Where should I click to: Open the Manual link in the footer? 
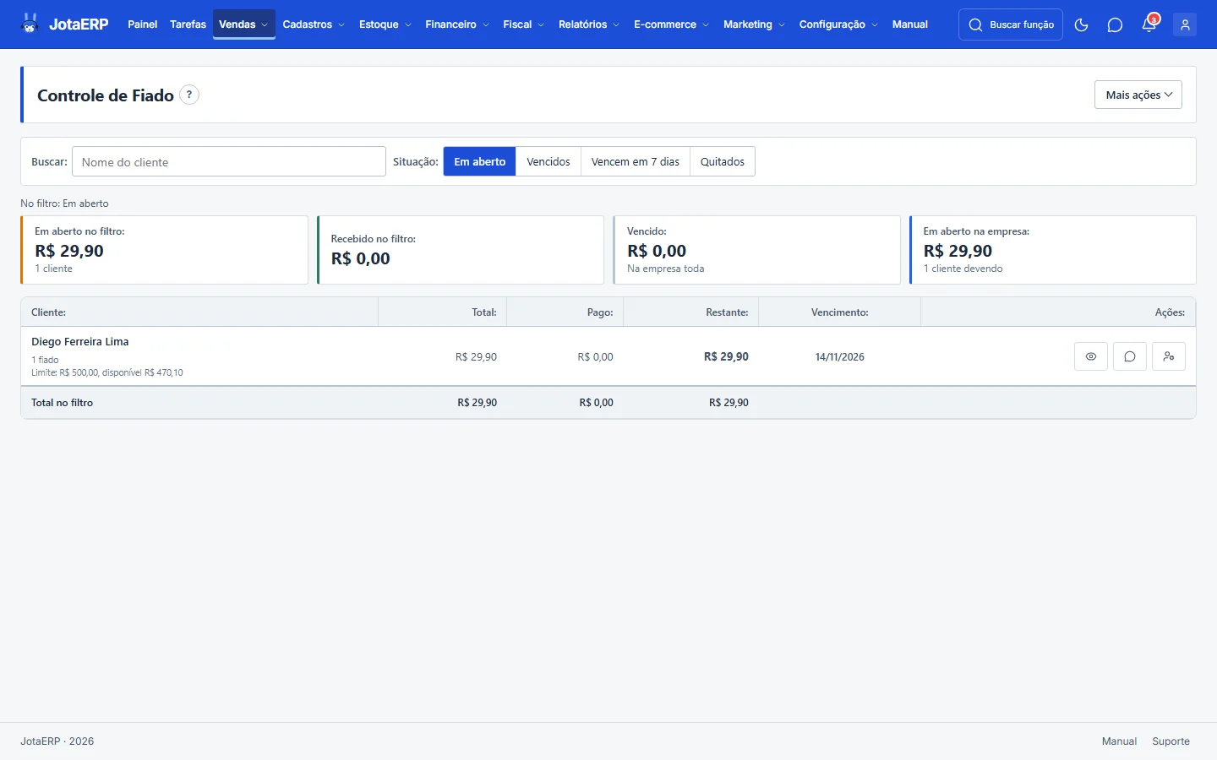(1119, 741)
